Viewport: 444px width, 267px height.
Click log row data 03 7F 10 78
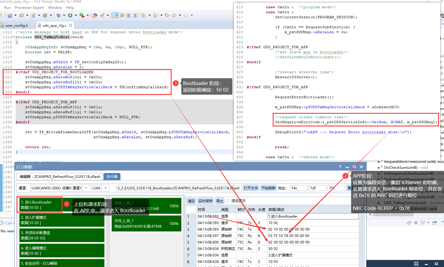click(x=289, y=236)
